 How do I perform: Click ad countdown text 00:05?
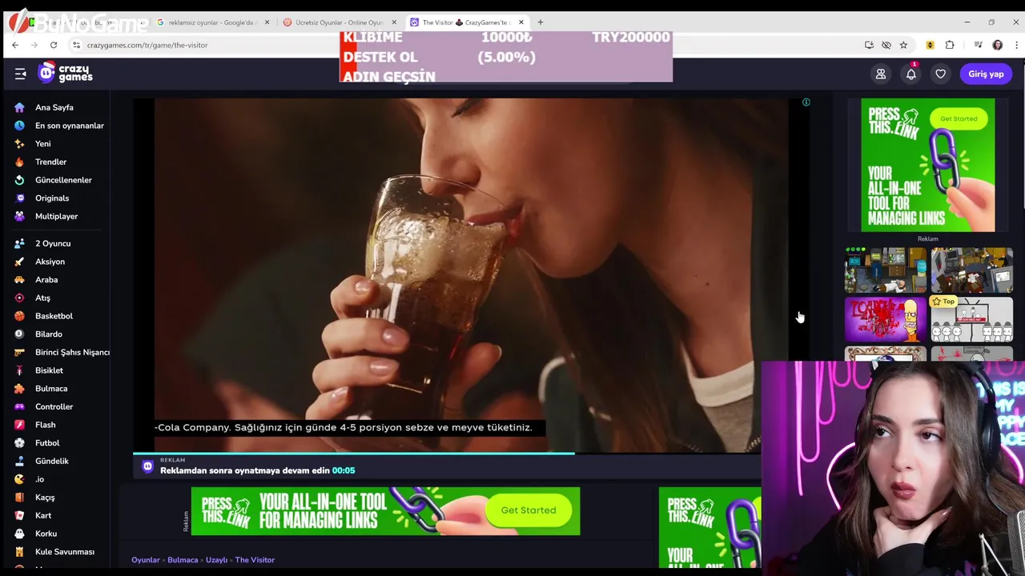[x=344, y=470]
